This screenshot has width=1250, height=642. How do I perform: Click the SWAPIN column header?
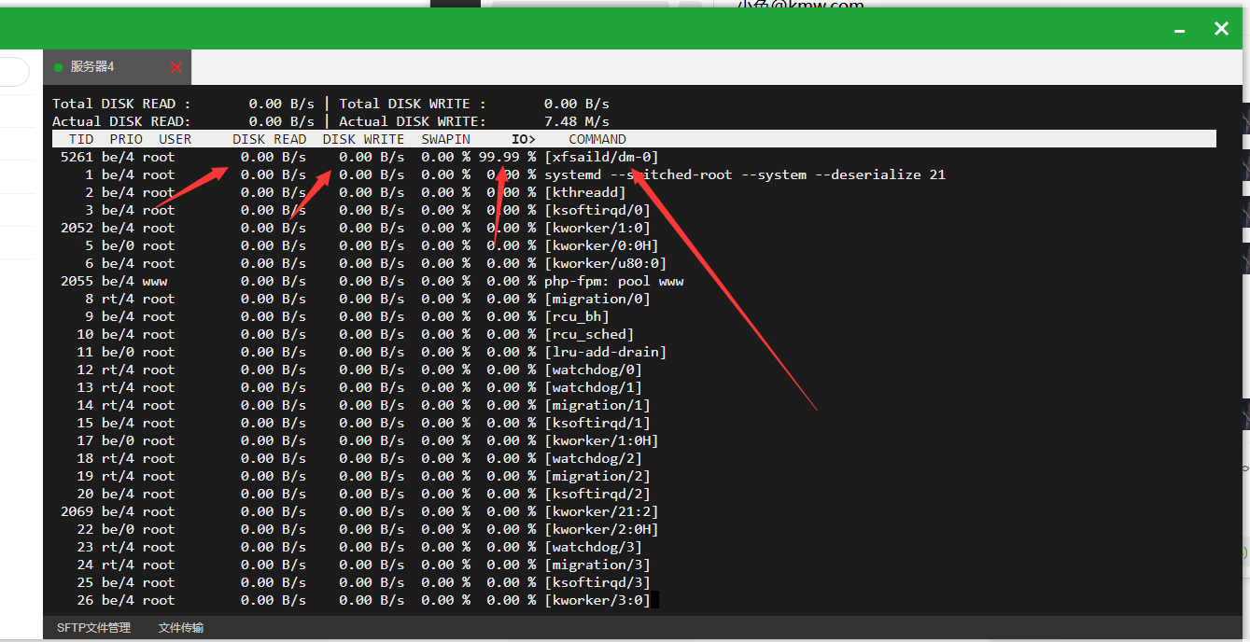(445, 139)
